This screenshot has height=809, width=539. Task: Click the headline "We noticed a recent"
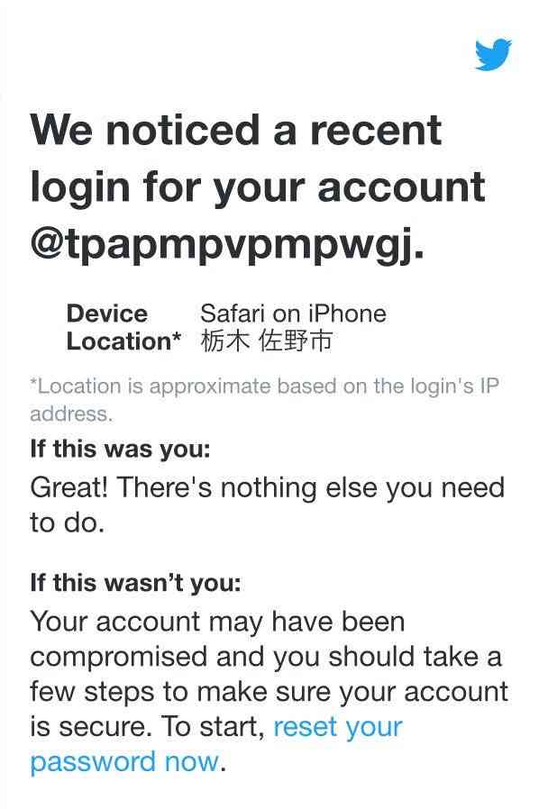coord(236,130)
